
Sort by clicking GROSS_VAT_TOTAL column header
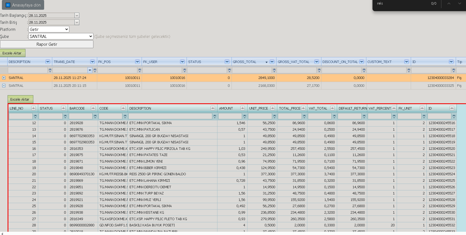[294, 62]
